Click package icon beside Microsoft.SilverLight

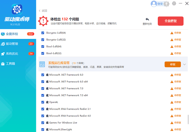pyautogui.click(x=47, y=129)
